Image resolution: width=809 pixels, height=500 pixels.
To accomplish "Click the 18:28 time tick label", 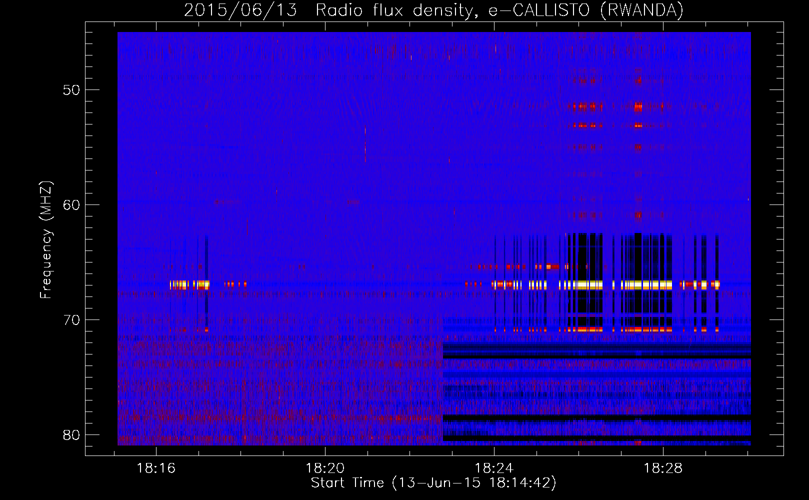I will coord(663,468).
